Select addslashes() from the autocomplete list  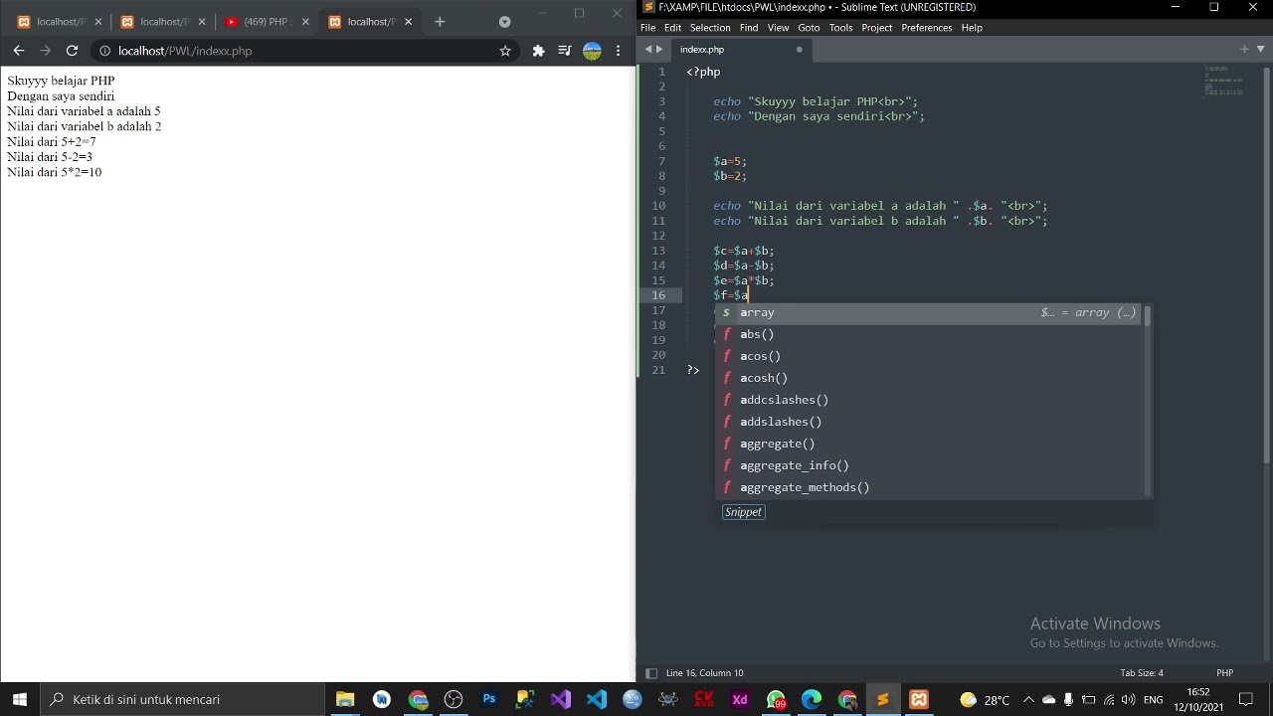781,422
